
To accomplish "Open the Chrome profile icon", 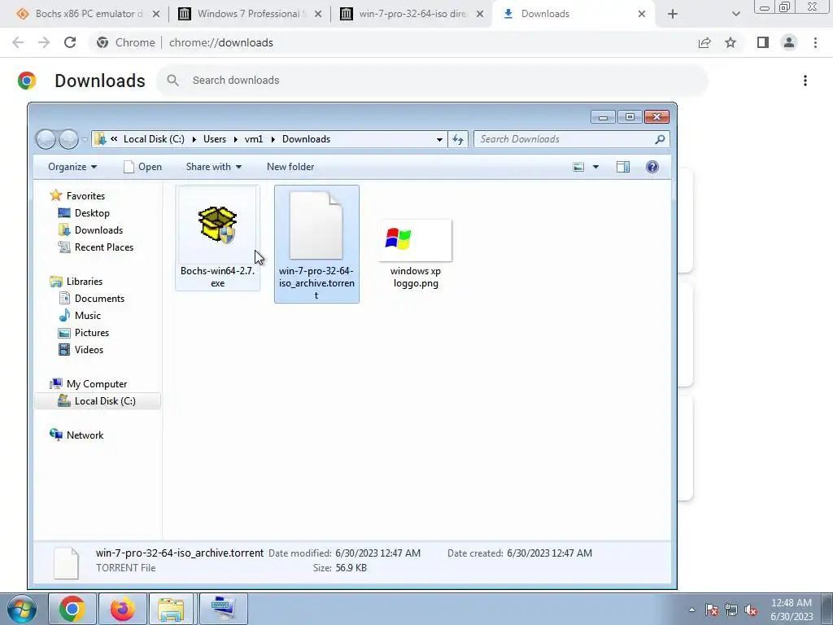I will (789, 42).
